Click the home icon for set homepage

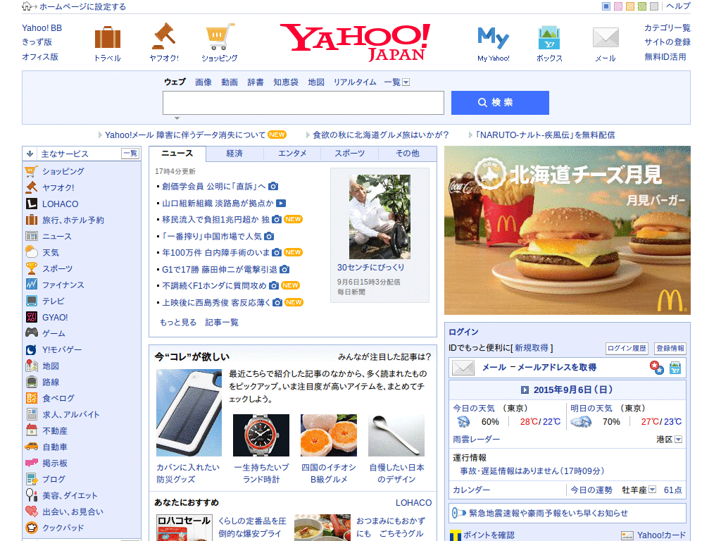pyautogui.click(x=27, y=6)
